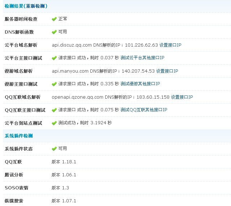Select the 系统插件状态 label
The width and height of the screenshot is (231, 206).
[x=18, y=149]
